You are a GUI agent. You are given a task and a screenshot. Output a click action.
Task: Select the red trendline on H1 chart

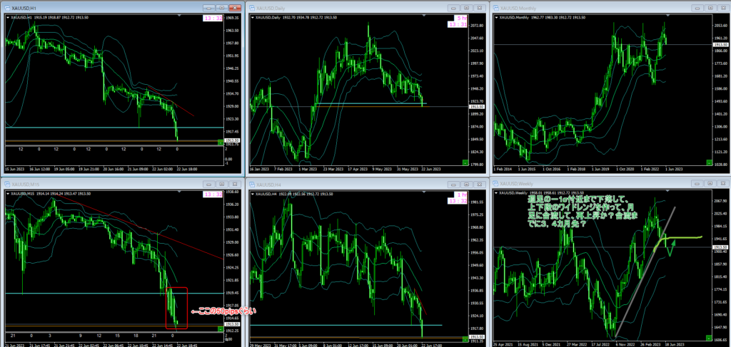[x=182, y=108]
